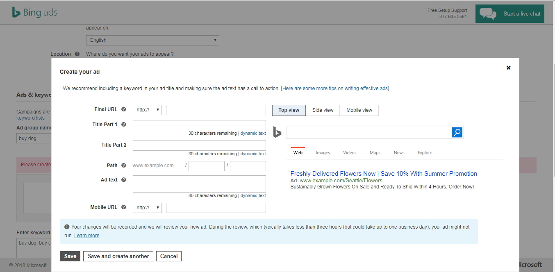555x272 pixels.
Task: Click the blue search magnifier icon in preview
Action: [x=457, y=132]
